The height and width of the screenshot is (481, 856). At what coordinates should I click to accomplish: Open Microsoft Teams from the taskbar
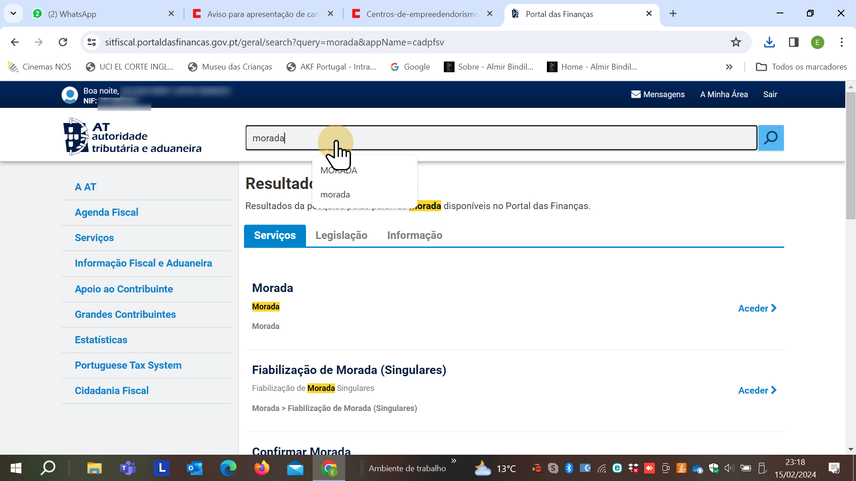(x=128, y=468)
